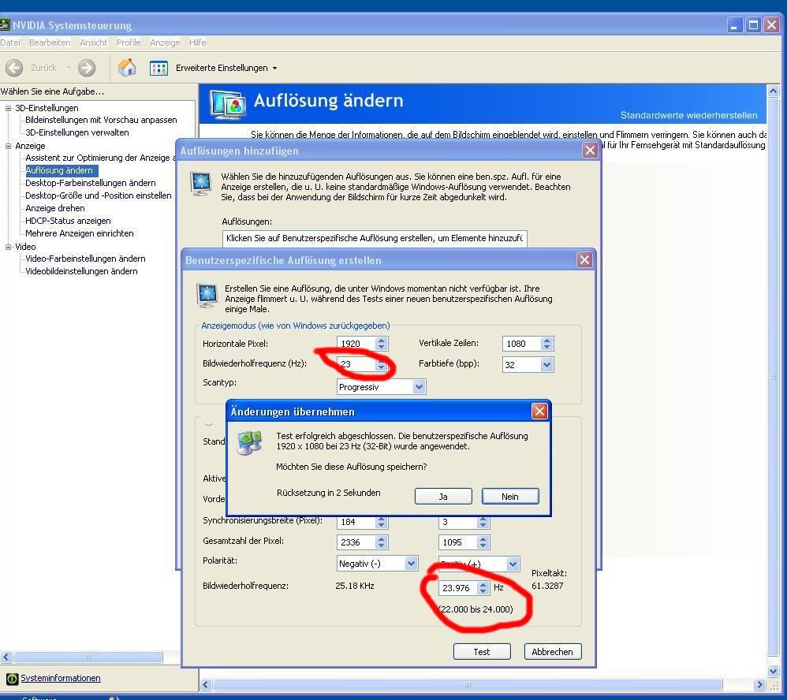Click the Test button

(x=482, y=651)
